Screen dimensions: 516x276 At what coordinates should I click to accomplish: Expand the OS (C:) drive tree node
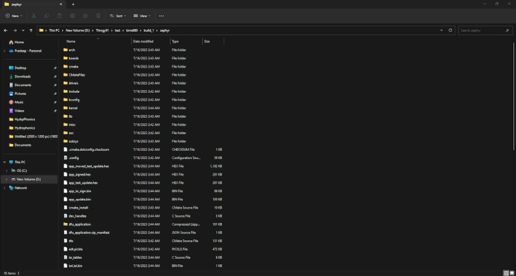5,171
